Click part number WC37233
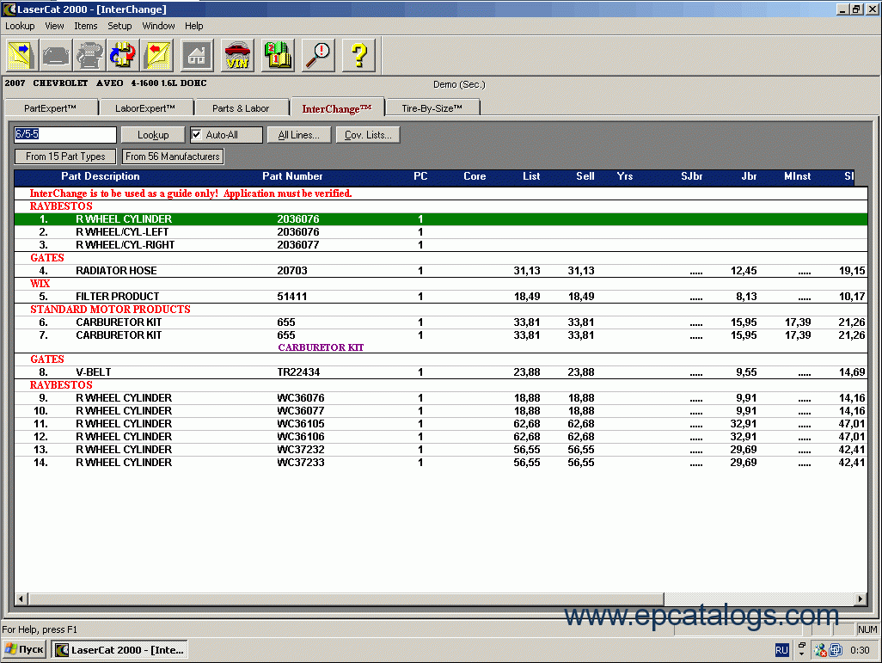882x663 pixels. coord(300,463)
